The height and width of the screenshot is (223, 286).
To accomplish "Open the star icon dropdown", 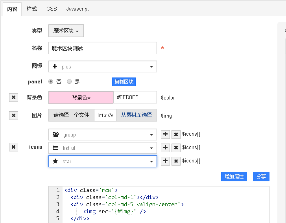I will click(x=102, y=161).
